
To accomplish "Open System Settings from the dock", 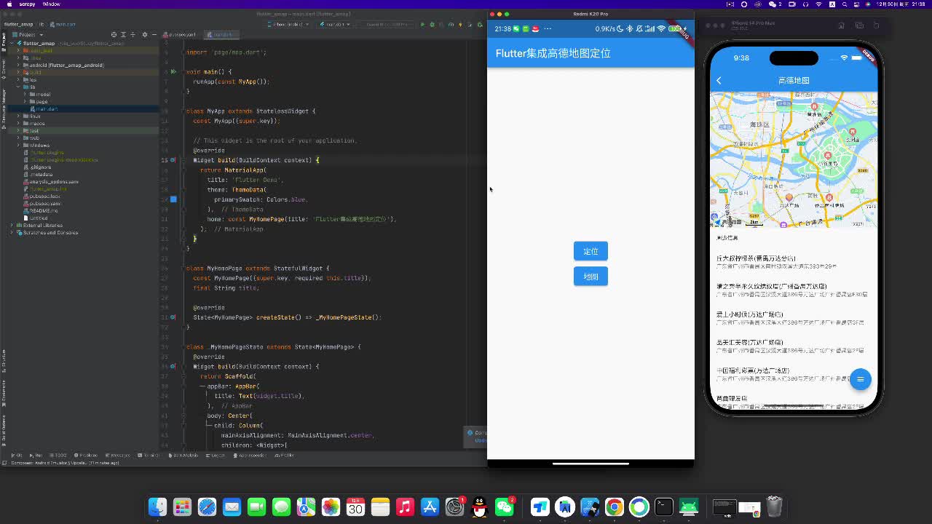I will pyautogui.click(x=454, y=507).
